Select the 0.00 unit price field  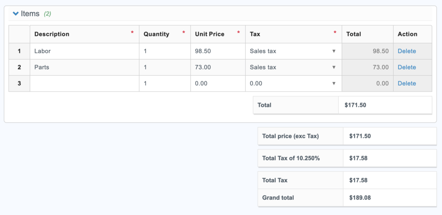pyautogui.click(x=218, y=83)
